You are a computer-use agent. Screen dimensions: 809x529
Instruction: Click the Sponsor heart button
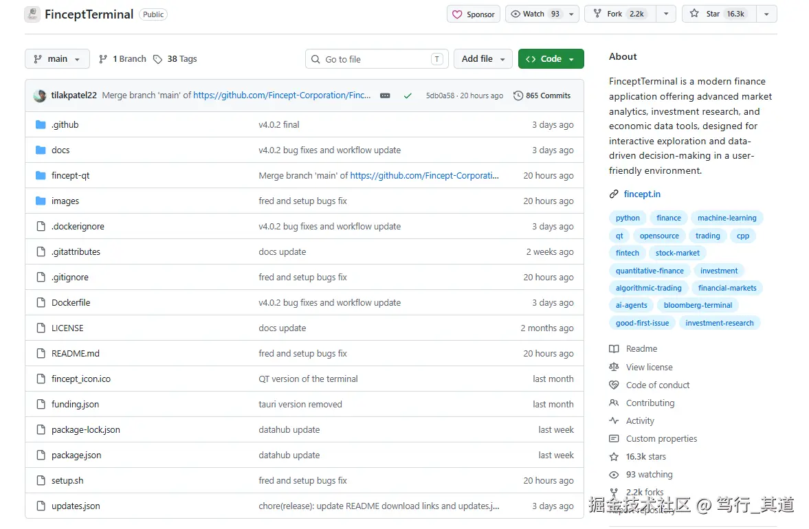(x=474, y=14)
